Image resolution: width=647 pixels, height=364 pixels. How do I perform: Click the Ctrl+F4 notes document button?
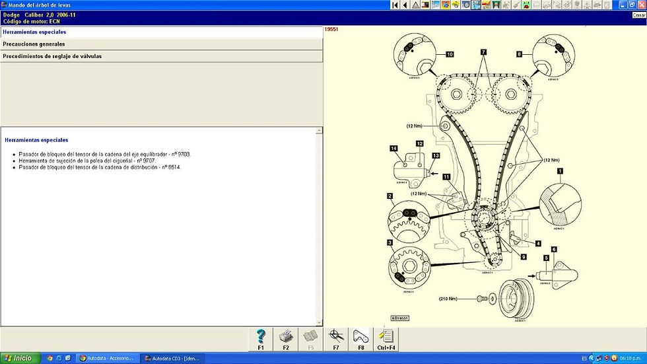tap(386, 340)
